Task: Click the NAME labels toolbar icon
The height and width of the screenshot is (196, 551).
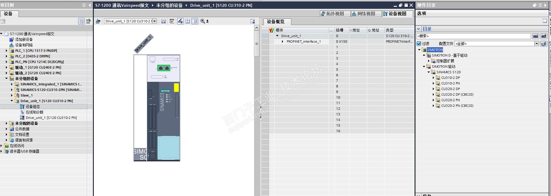Action: [172, 21]
